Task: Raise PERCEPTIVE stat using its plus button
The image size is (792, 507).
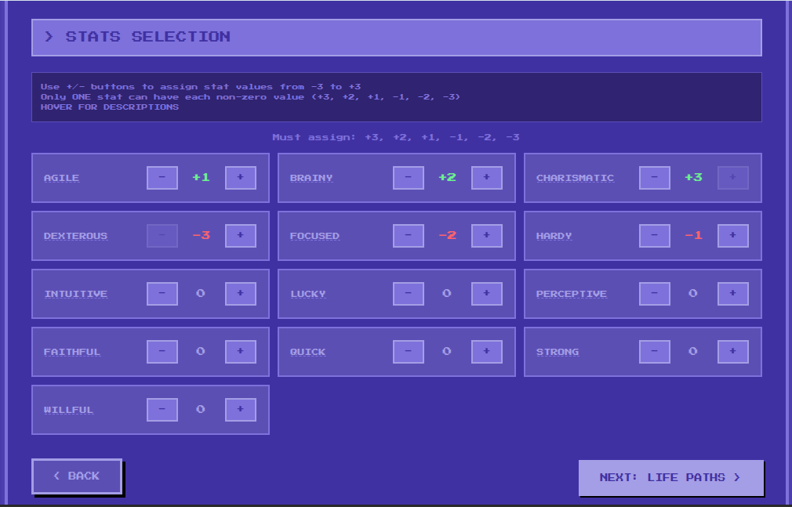Action: coord(733,294)
